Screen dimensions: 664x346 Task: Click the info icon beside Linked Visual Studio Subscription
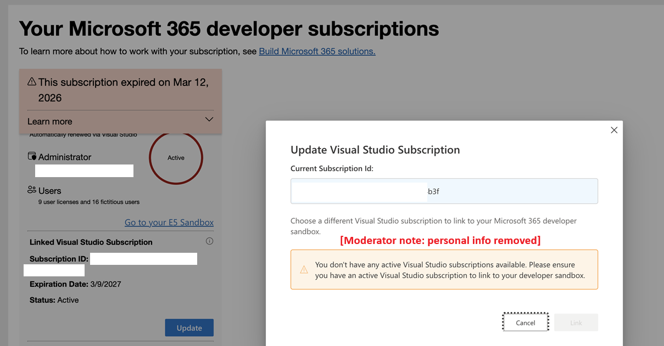[209, 241]
